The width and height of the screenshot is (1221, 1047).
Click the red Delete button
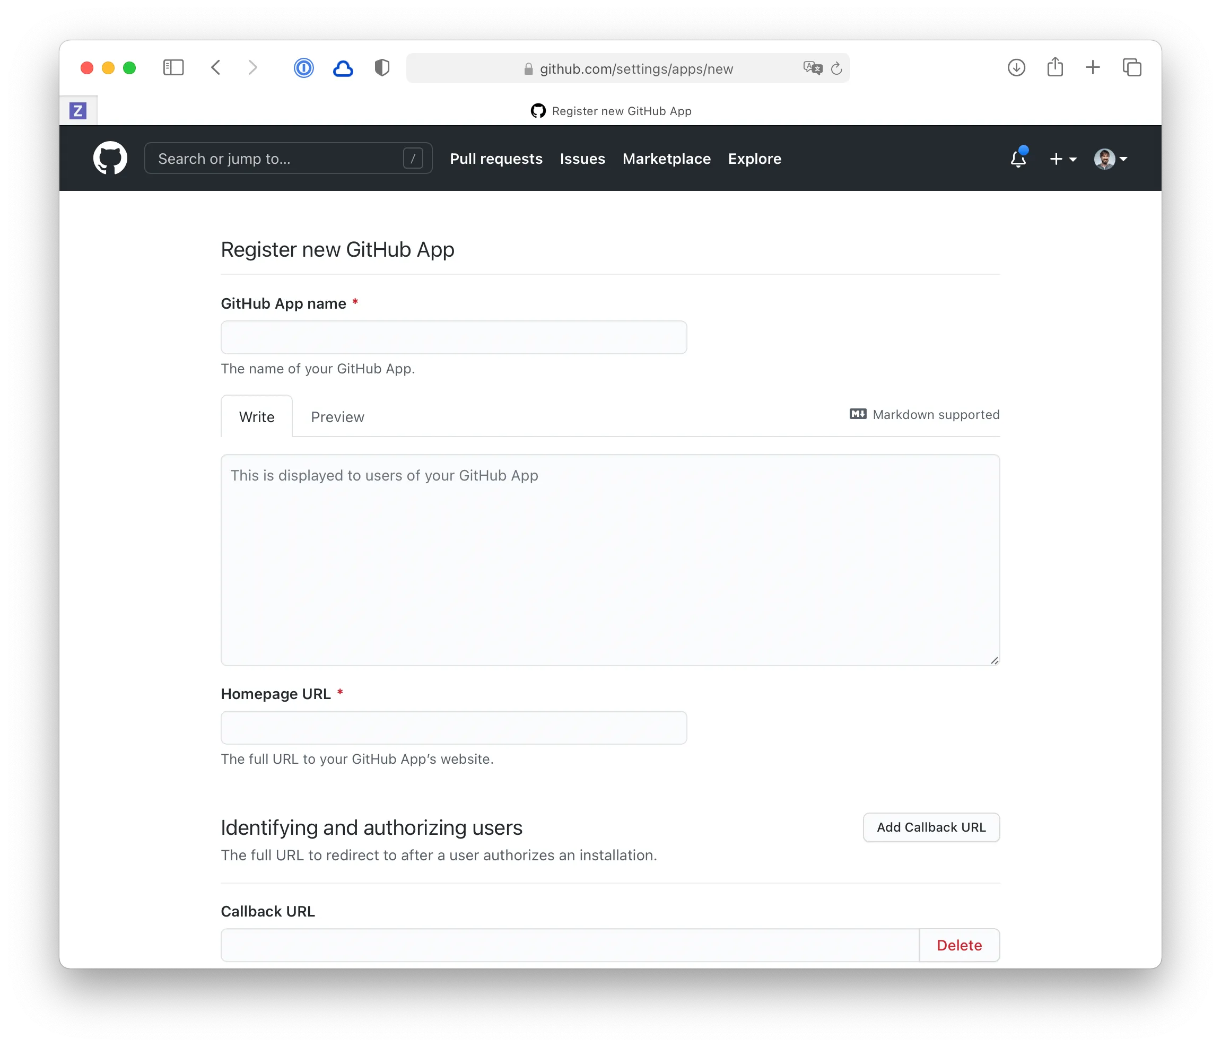pyautogui.click(x=959, y=945)
